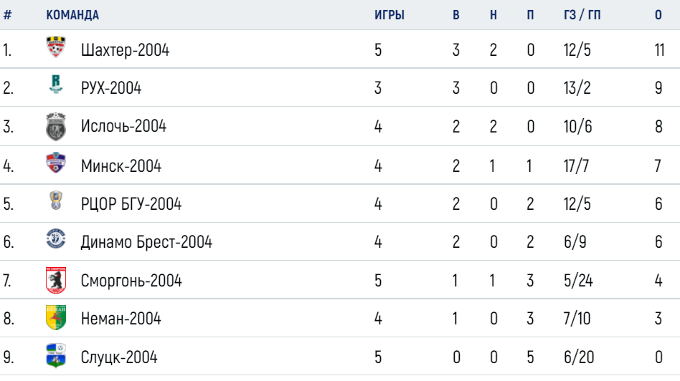Open the Ислочь-2004 club emblem
The width and height of the screenshot is (680, 381).
[x=56, y=127]
